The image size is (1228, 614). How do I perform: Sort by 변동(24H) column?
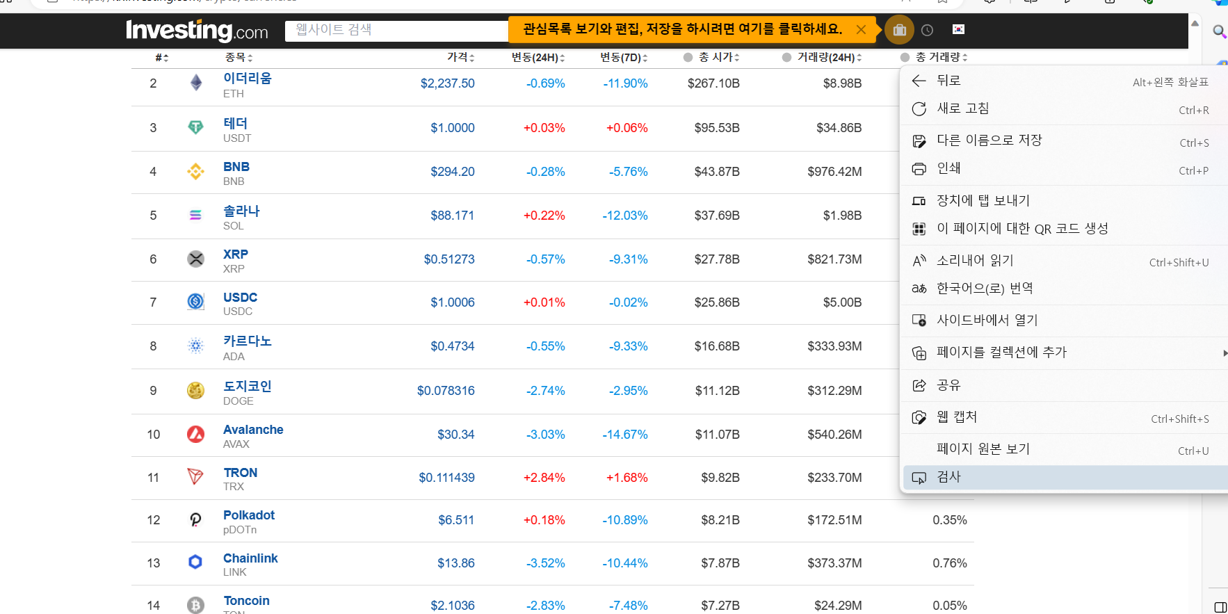pyautogui.click(x=538, y=57)
